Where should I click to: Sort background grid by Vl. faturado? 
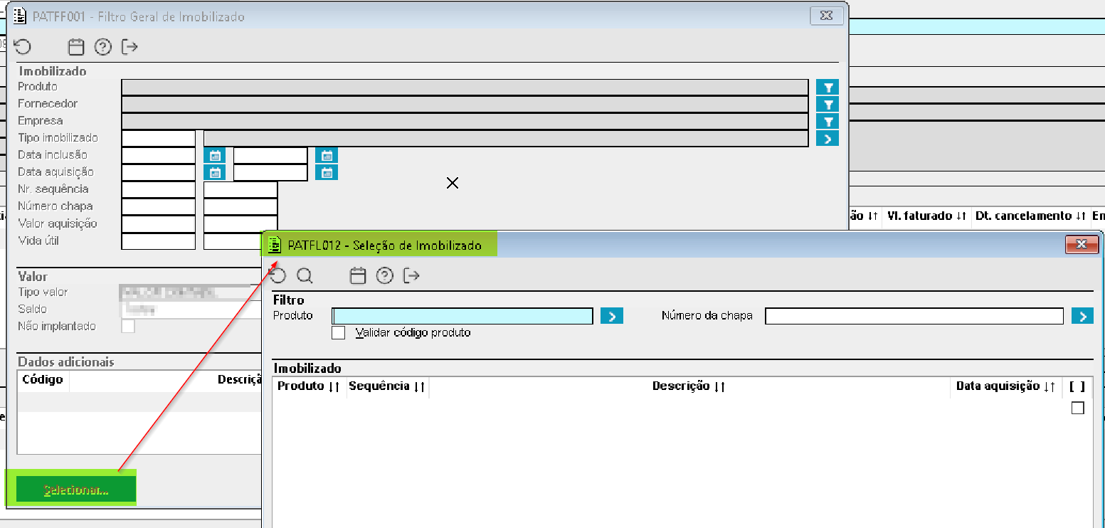click(x=926, y=216)
